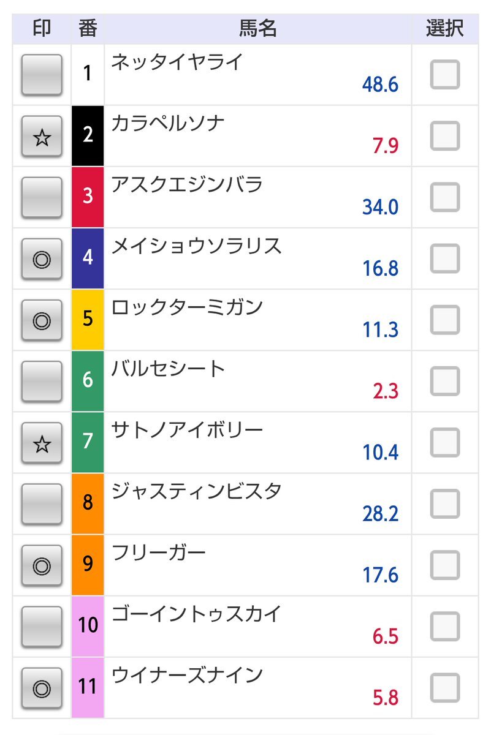The image size is (491, 735).
Task: Click the odds value 5.8
Action: (385, 698)
